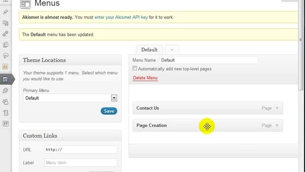
Task: Select the Contact Us menu item bar
Action: (x=208, y=108)
